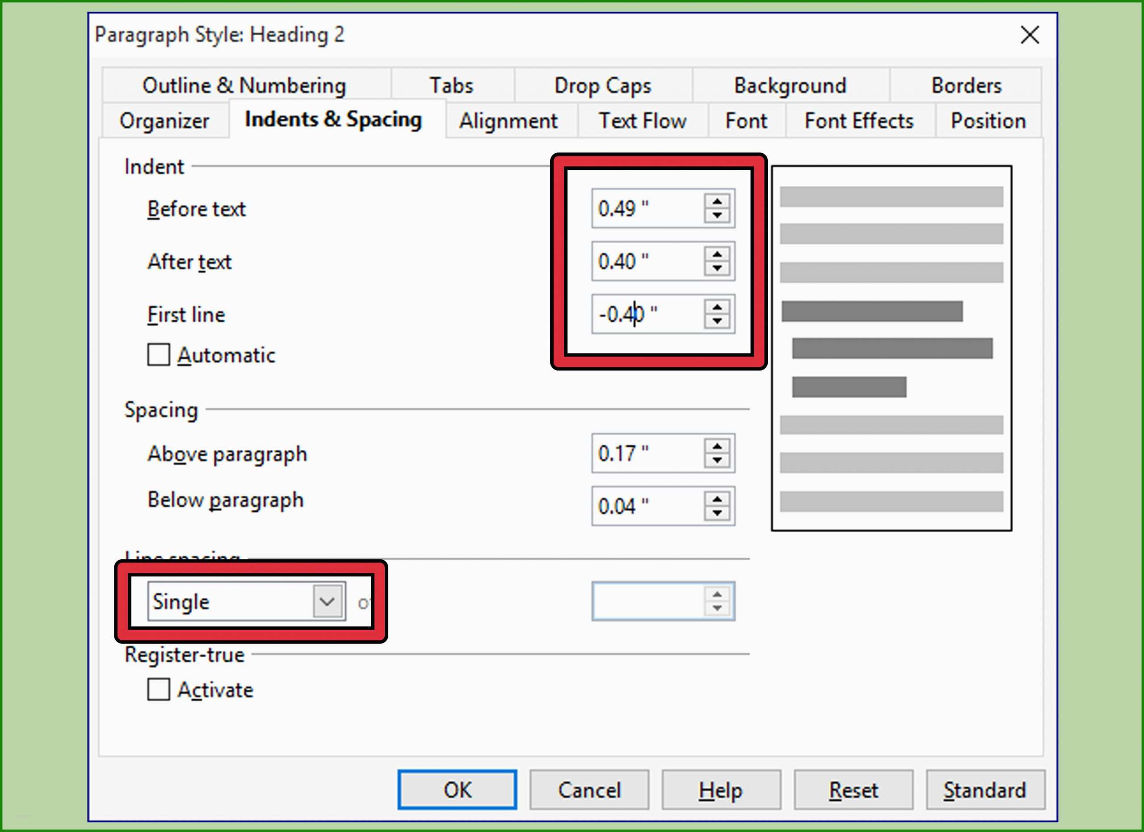Screen dimensions: 1144x832
Task: Increase the Below paragraph spacing value
Action: (x=717, y=499)
